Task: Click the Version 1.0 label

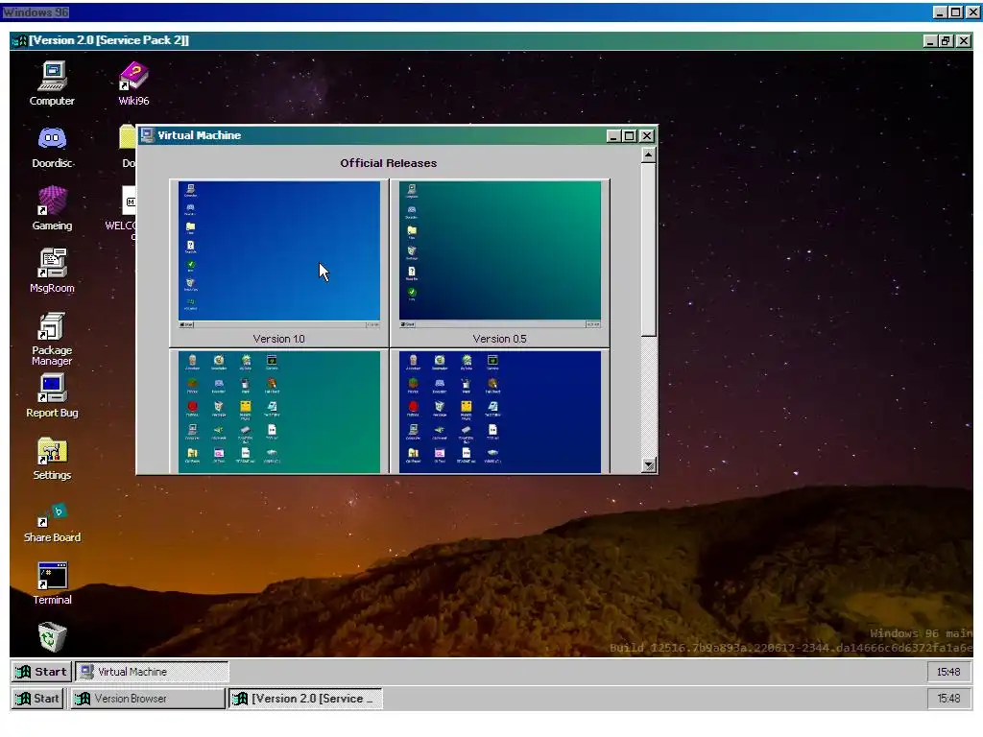Action: click(x=279, y=339)
